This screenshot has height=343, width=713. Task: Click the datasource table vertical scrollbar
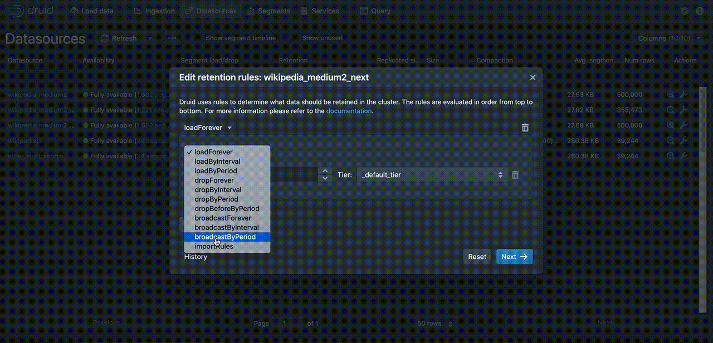(703, 199)
